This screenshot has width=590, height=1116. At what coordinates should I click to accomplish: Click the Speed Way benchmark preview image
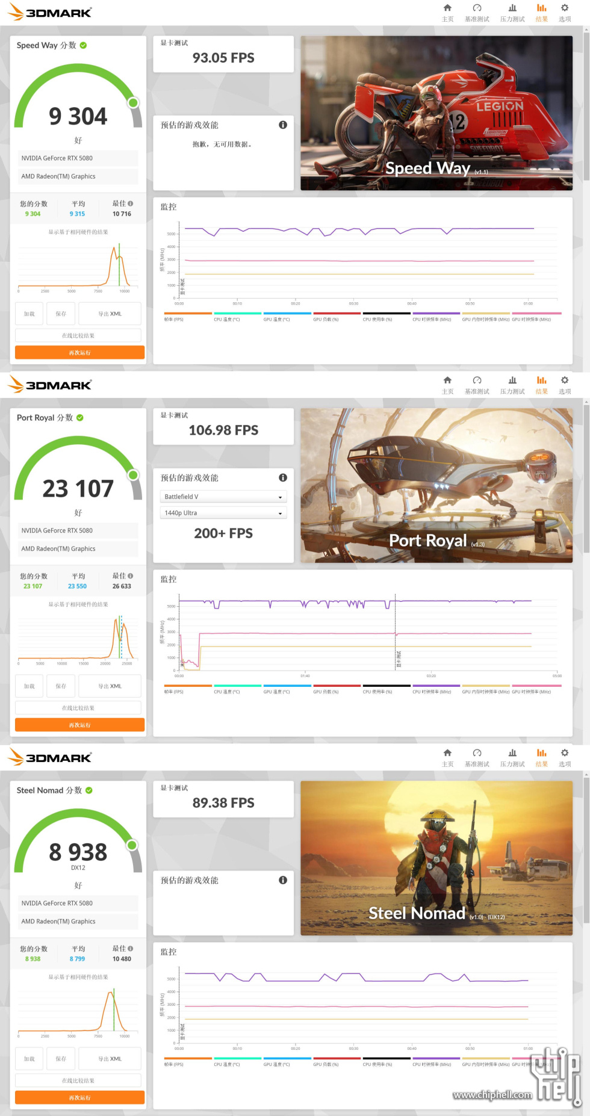(x=436, y=113)
